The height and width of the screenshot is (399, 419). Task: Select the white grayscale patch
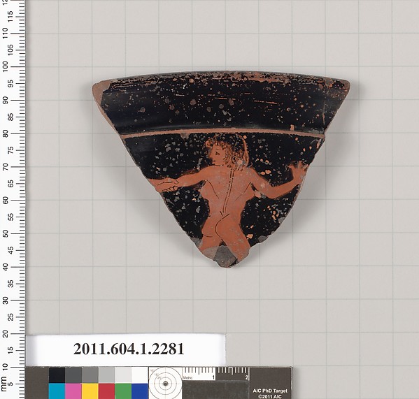[140, 375]
